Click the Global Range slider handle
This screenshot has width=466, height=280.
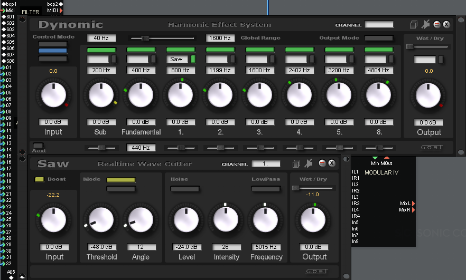pyautogui.click(x=145, y=38)
